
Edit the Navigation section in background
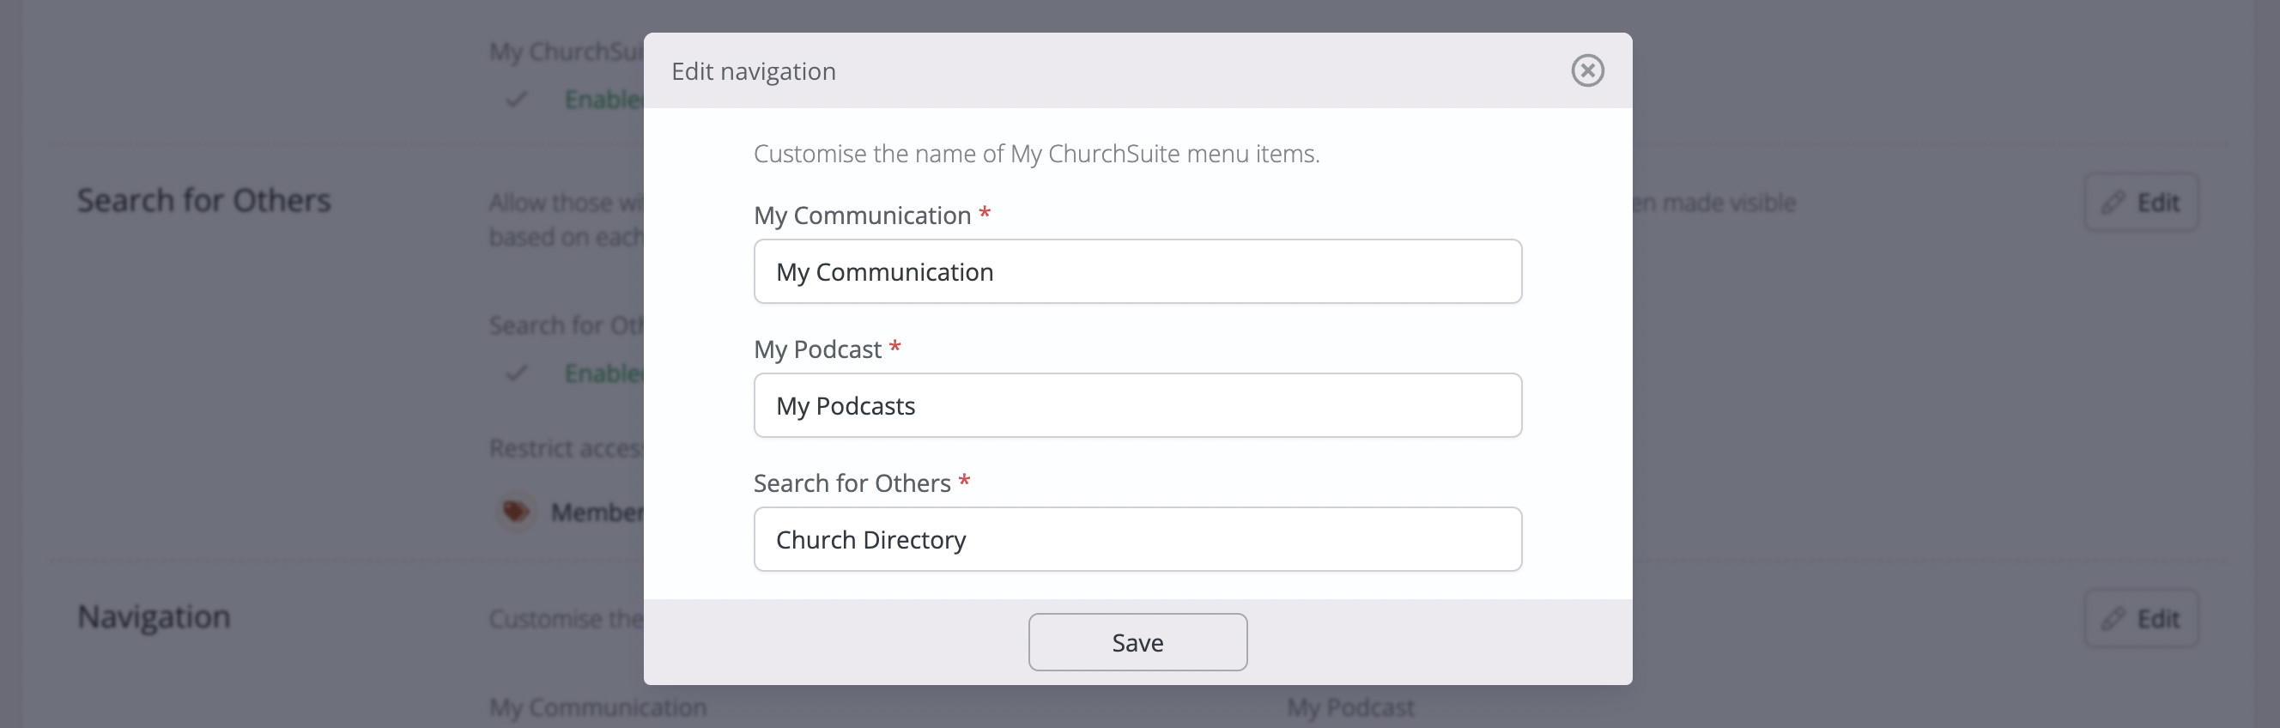click(2141, 618)
